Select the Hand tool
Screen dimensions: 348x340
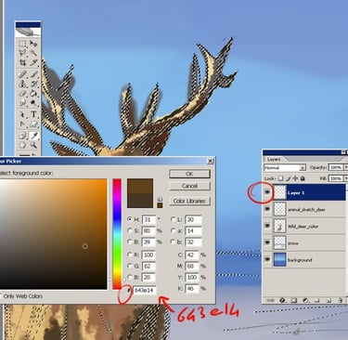(x=22, y=145)
